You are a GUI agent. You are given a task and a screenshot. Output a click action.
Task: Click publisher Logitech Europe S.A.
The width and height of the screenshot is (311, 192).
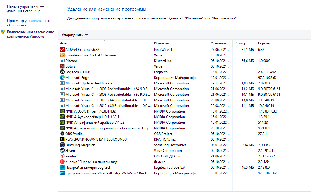[170, 167]
